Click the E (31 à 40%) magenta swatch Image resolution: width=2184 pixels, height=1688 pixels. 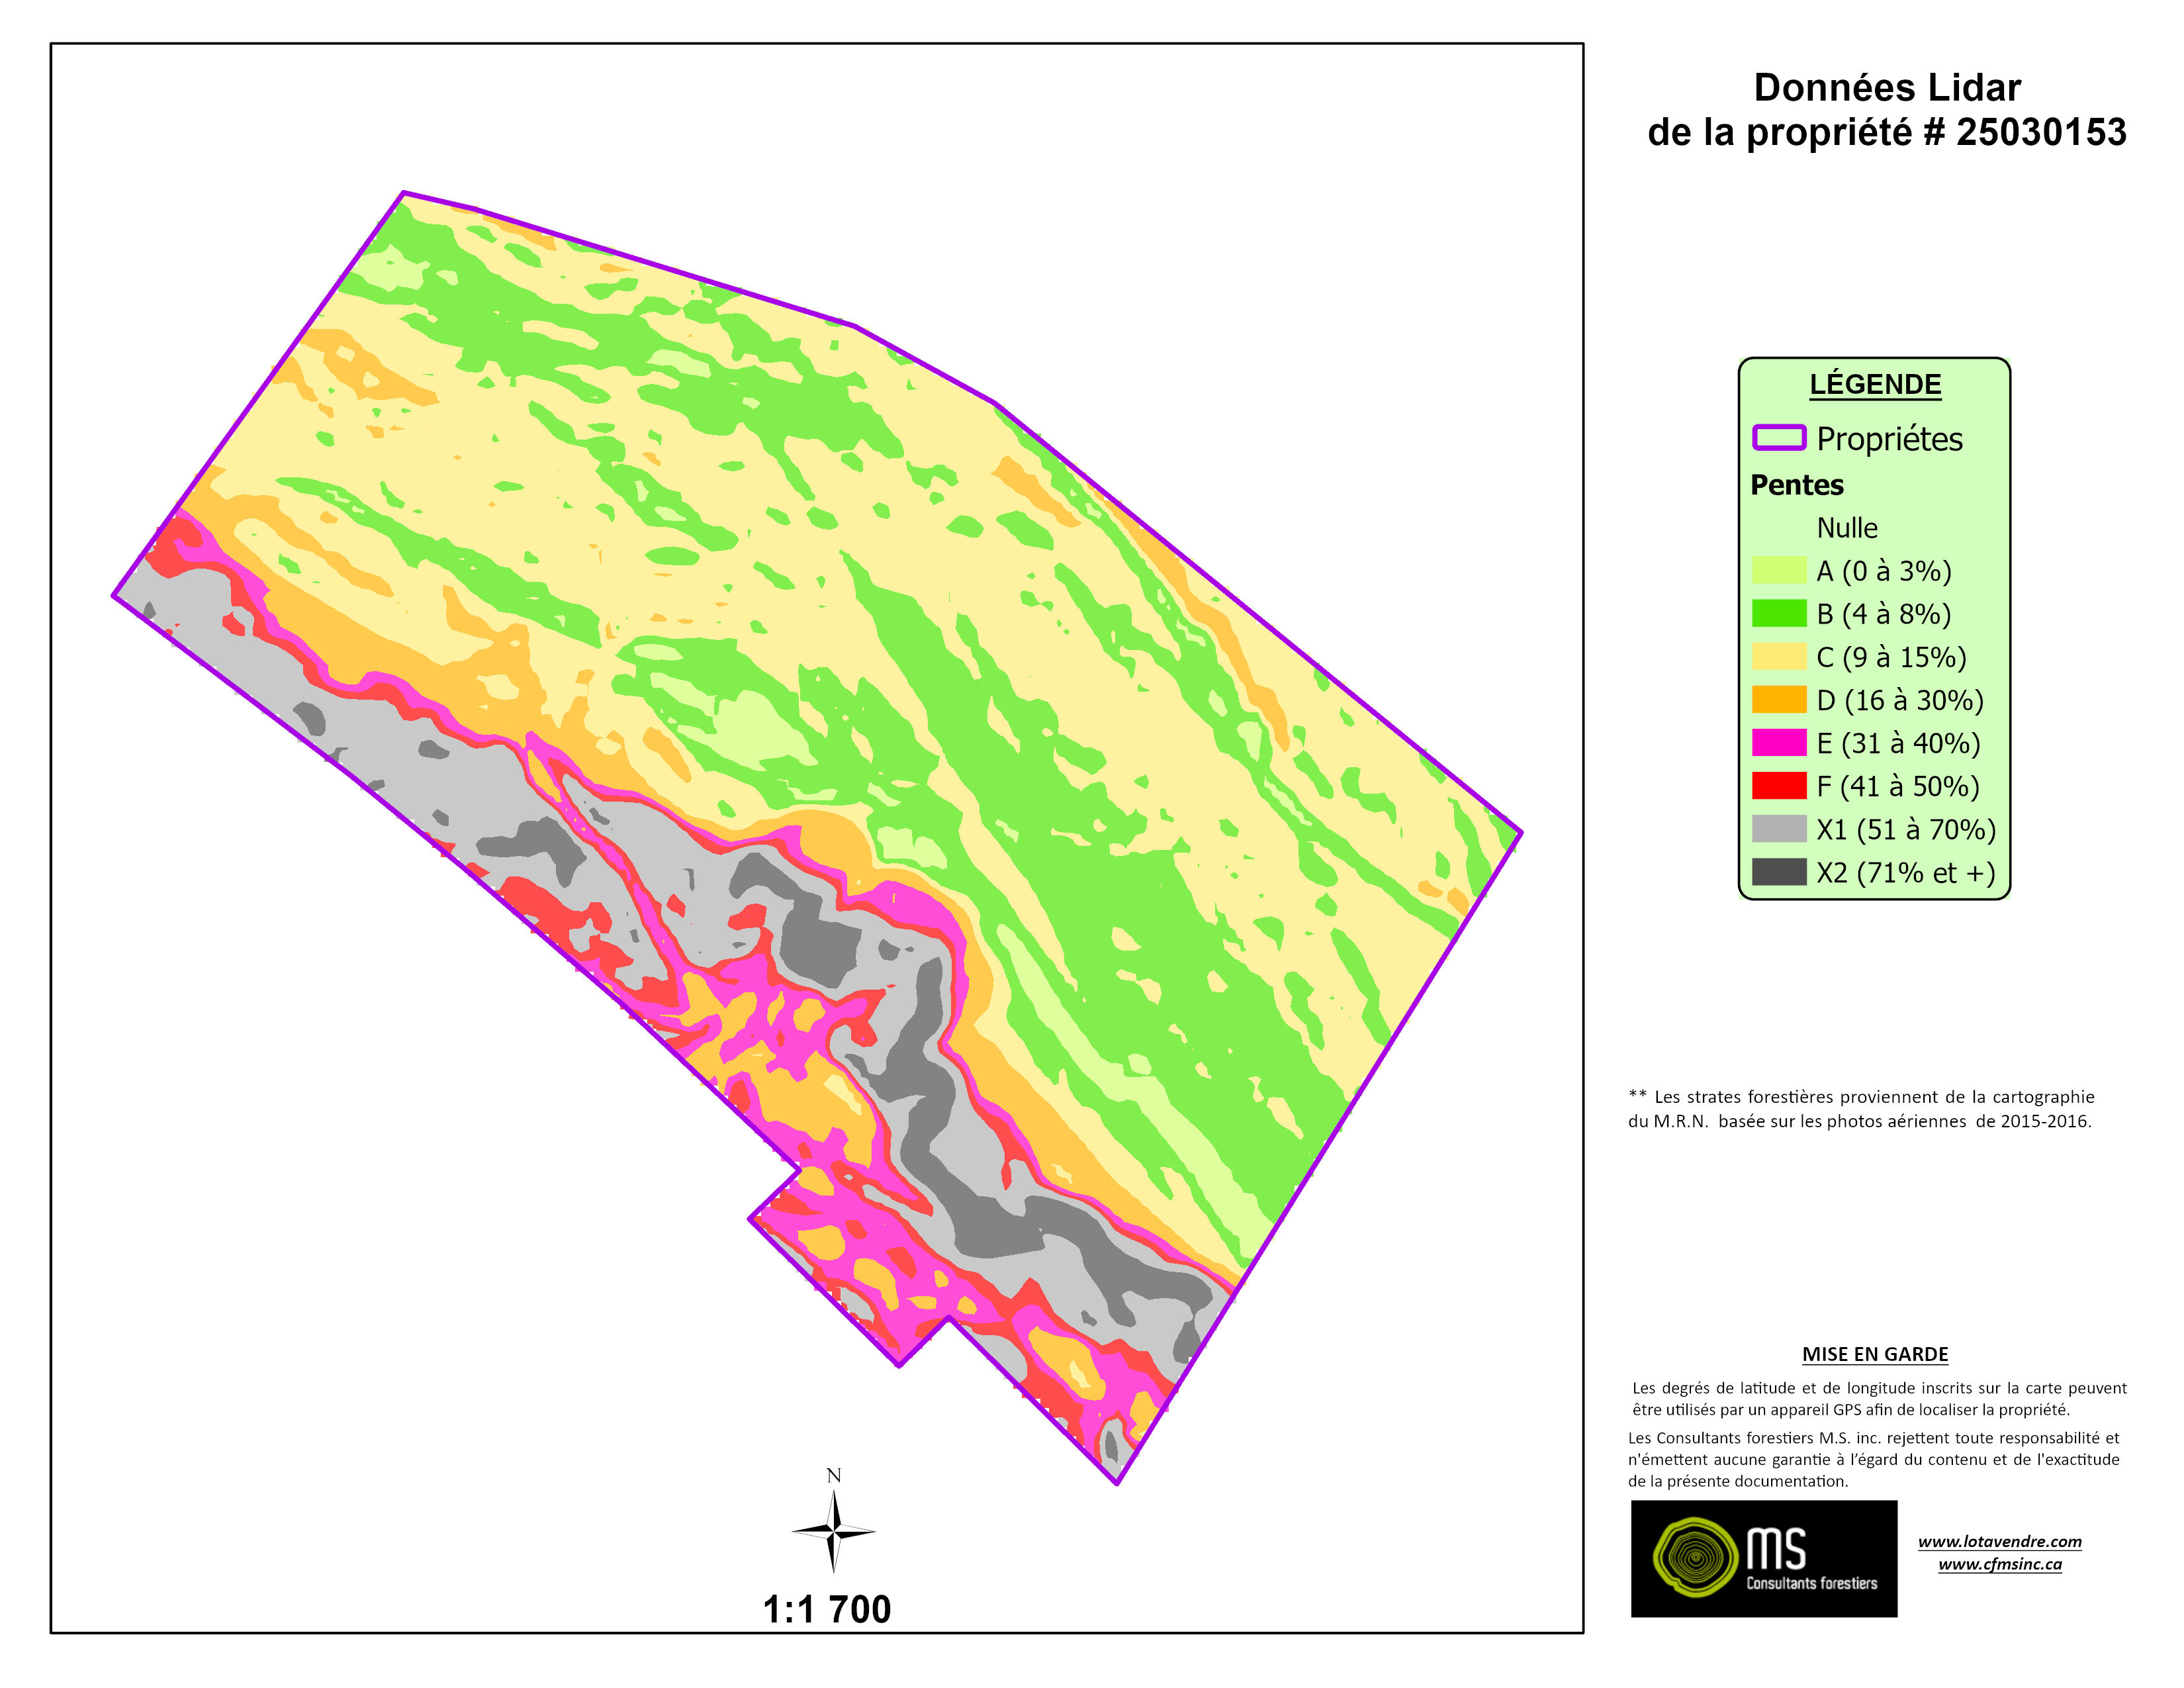tap(1779, 742)
